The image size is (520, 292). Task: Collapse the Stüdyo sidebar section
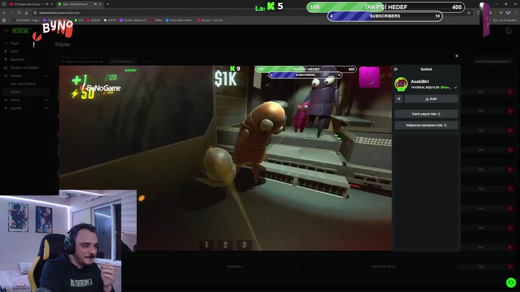pos(46,76)
